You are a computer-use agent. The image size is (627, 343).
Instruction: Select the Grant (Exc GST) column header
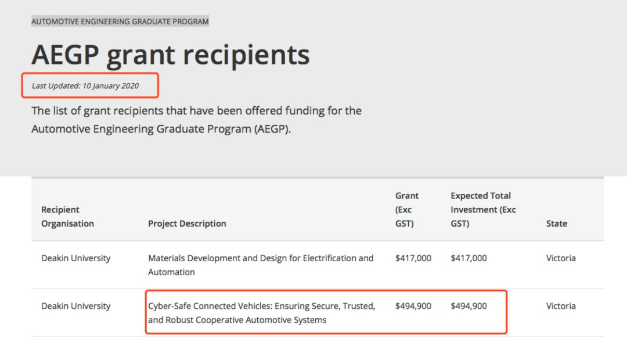pyautogui.click(x=406, y=210)
